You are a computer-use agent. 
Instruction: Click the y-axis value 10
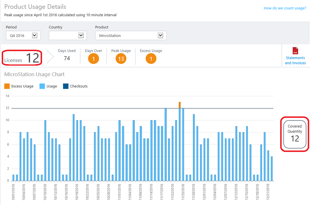(x=8, y=120)
